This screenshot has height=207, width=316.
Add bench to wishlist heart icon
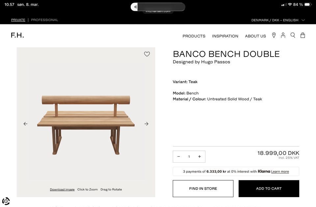(147, 54)
